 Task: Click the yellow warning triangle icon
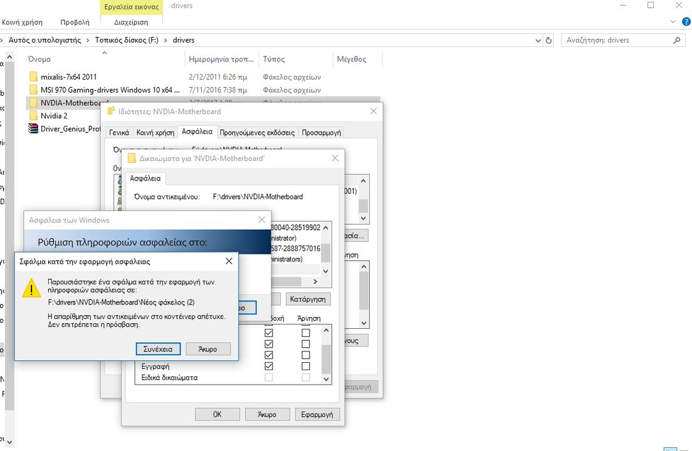[31, 289]
